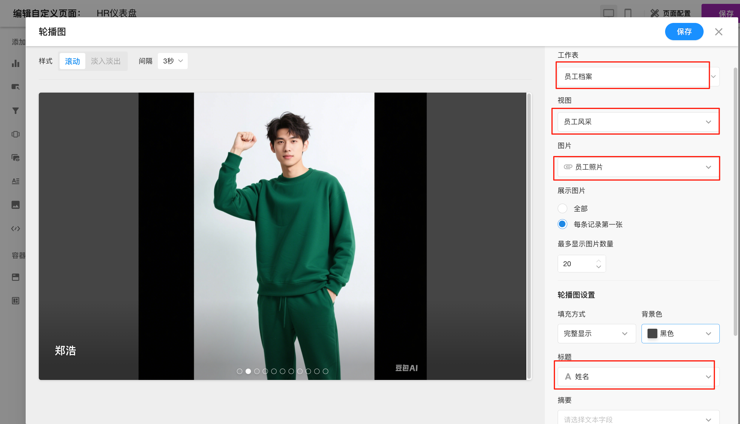The width and height of the screenshot is (740, 424).
Task: Click the embed code icon in sidebar
Action: pos(16,229)
